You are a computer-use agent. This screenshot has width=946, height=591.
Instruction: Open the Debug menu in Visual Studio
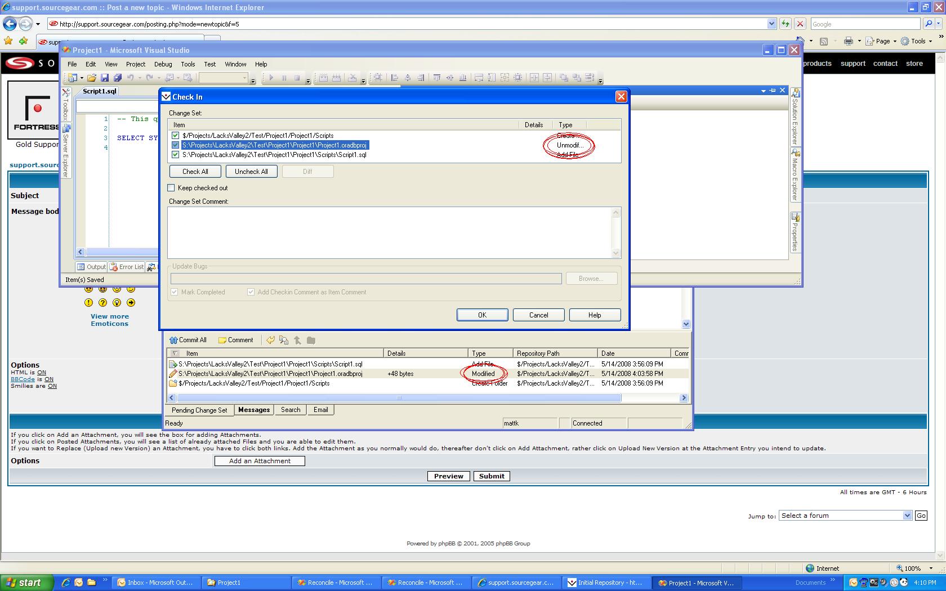(x=163, y=64)
